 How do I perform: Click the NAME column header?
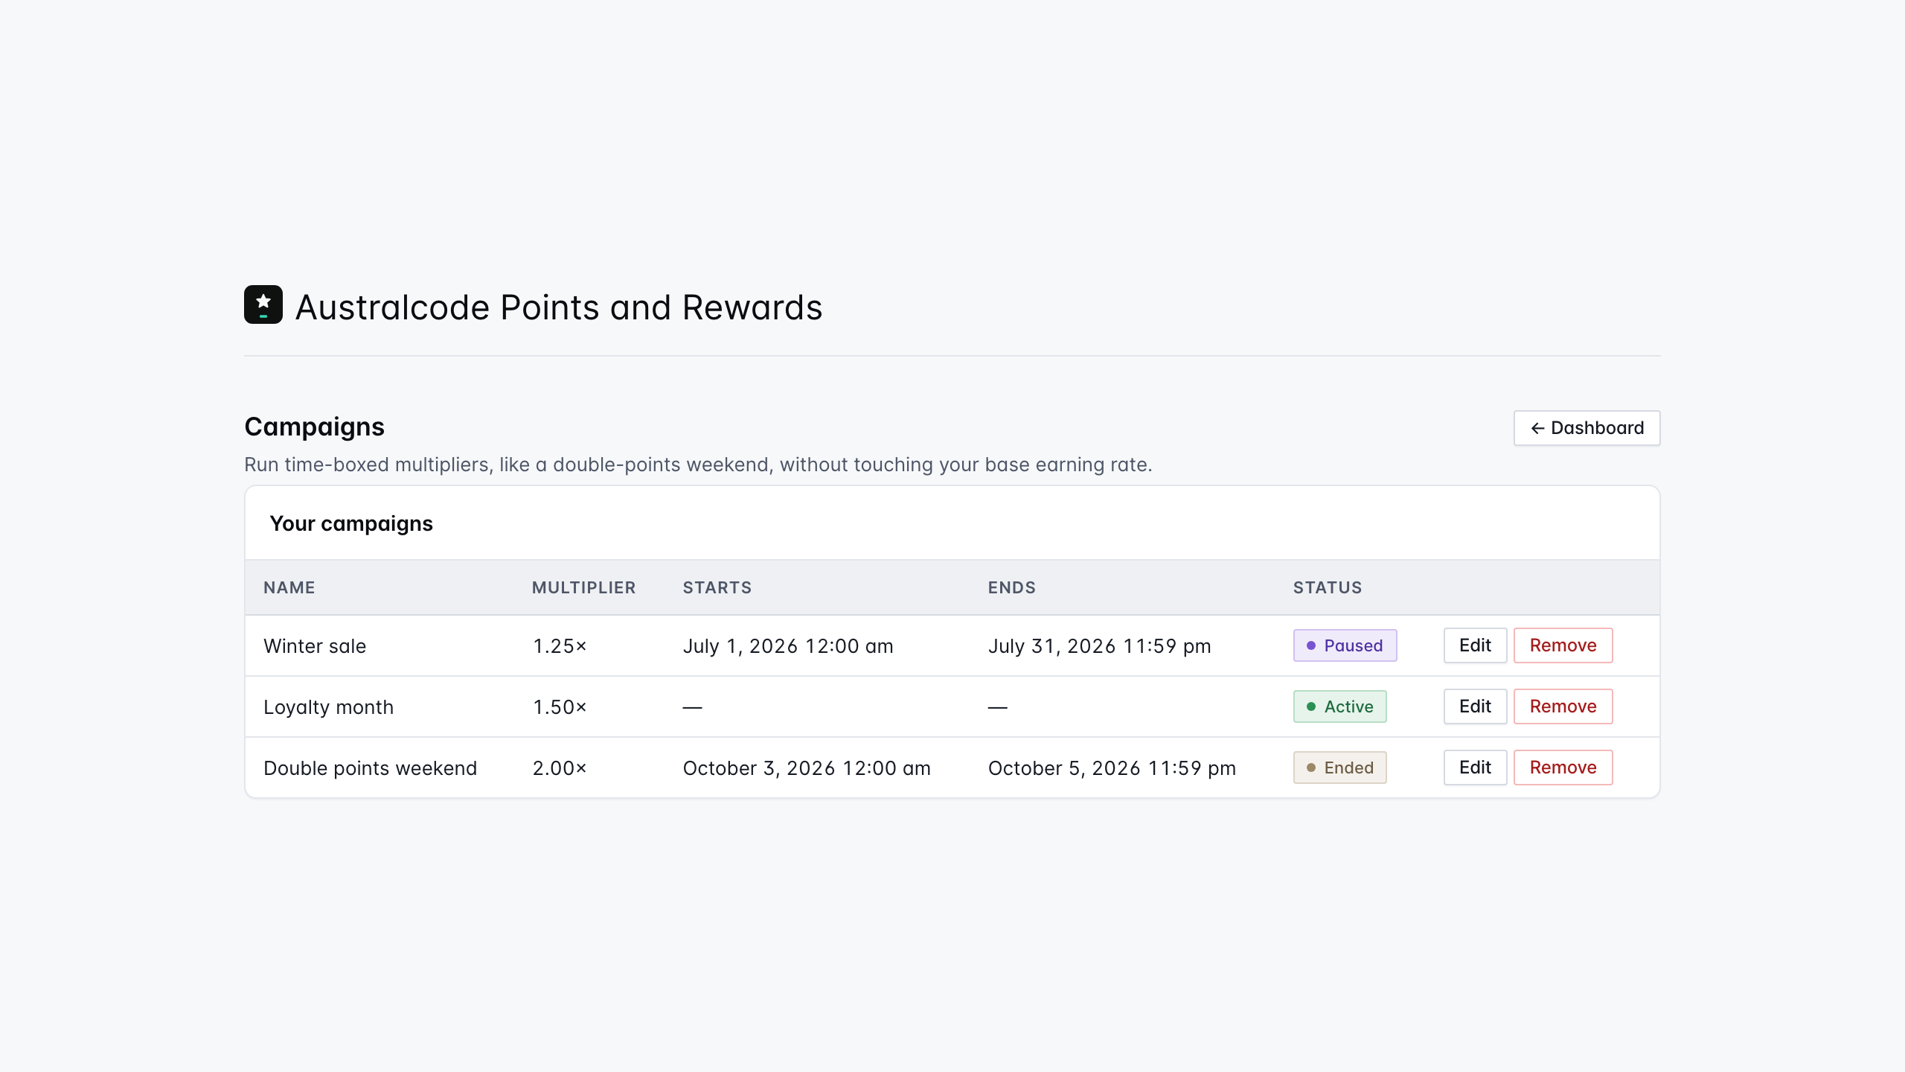coord(289,587)
